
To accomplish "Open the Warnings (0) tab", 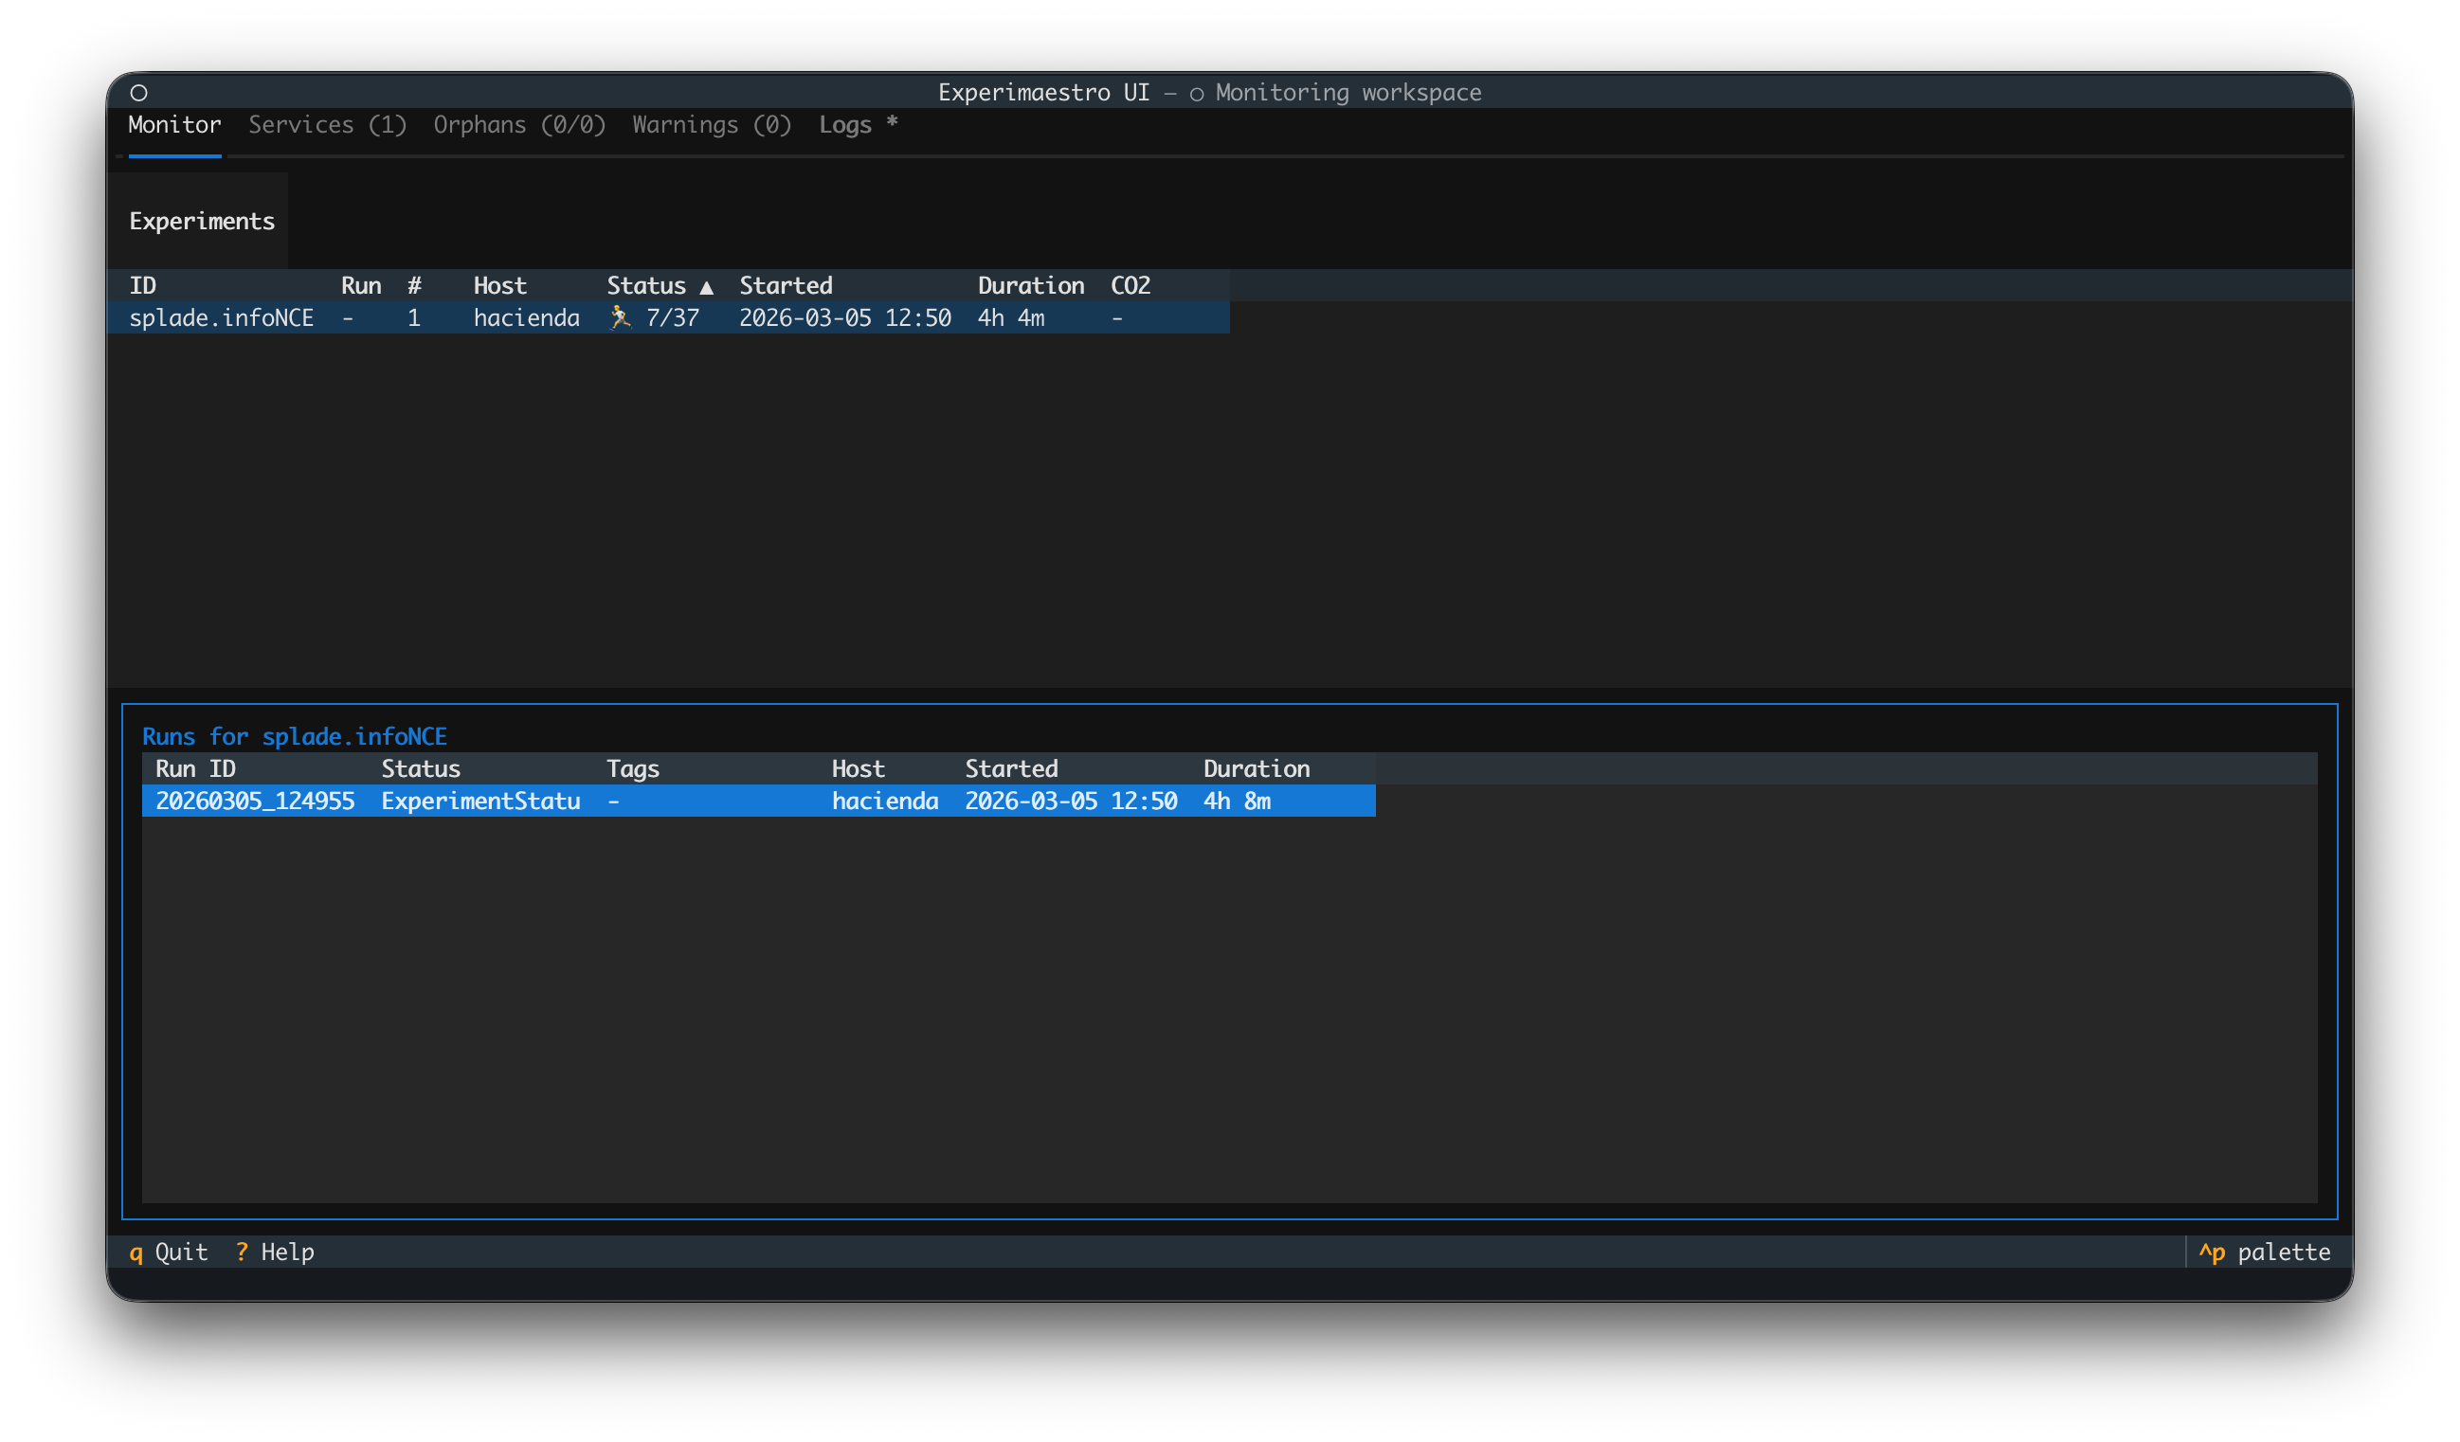I will 712,125.
